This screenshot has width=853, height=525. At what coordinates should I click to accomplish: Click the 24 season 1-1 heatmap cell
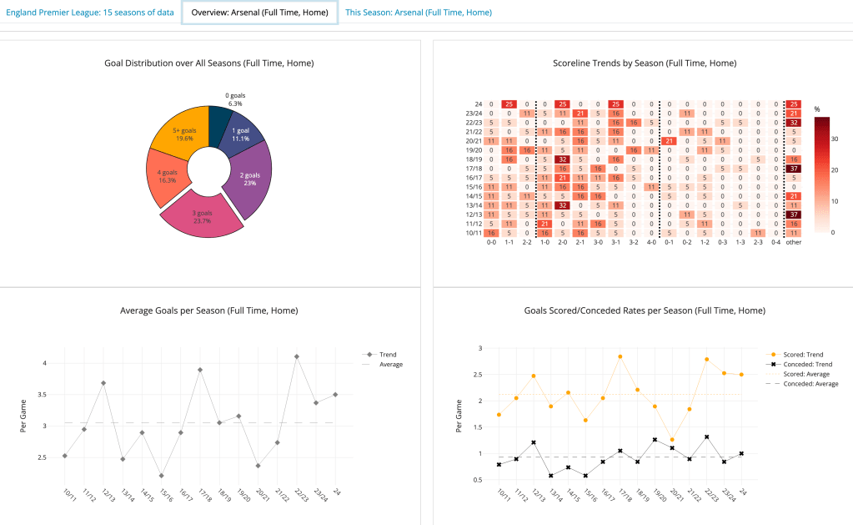coord(508,103)
